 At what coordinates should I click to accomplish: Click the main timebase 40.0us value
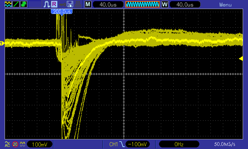click(108, 4)
